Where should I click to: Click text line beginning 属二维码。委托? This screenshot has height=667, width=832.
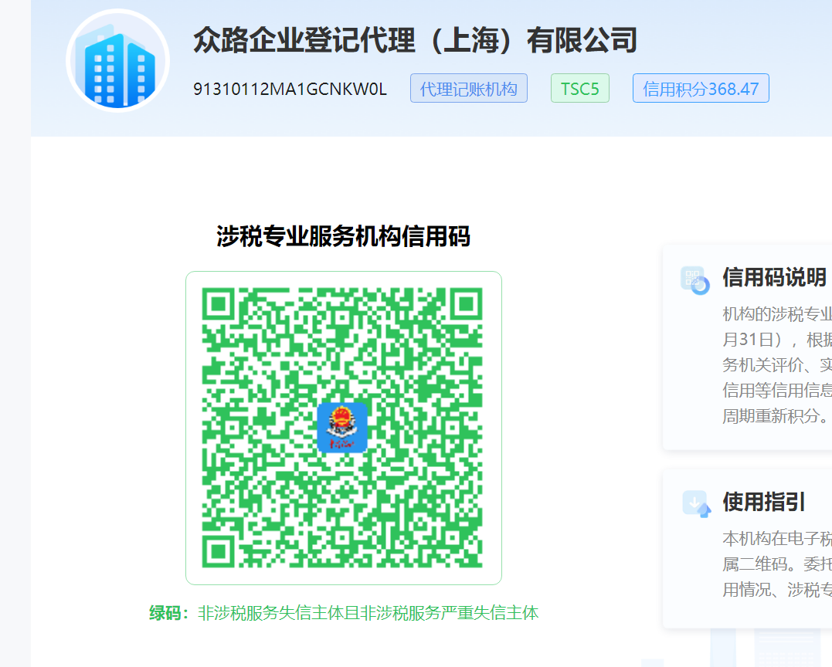coord(777,564)
